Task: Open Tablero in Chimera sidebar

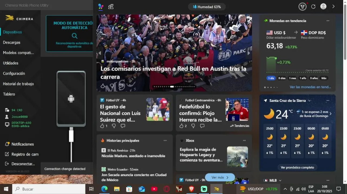Action: click(9, 94)
